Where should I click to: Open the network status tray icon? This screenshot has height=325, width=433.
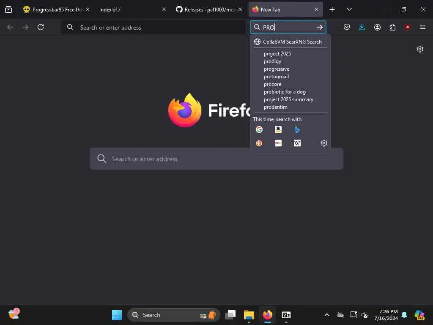click(x=354, y=315)
